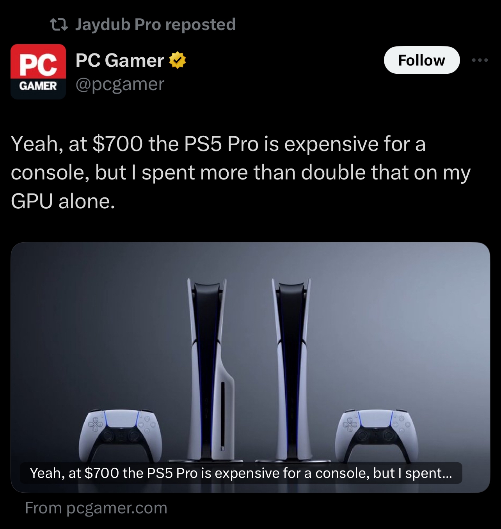
Task: Click the gold verified badge
Action: (178, 60)
